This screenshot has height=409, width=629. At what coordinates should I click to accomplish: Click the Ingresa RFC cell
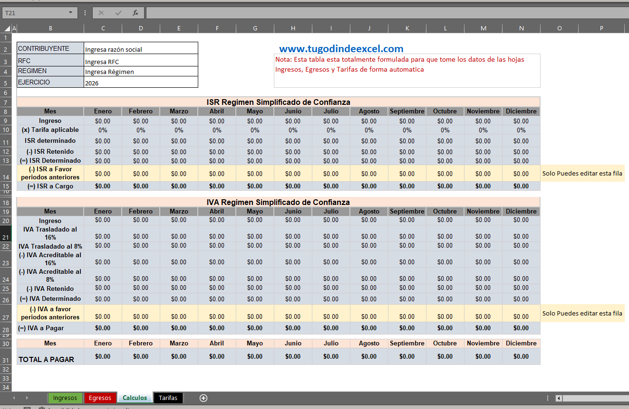[x=141, y=60]
